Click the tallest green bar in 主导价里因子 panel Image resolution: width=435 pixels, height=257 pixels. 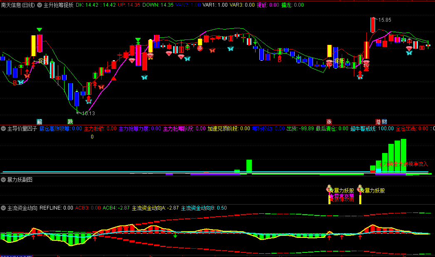tap(404, 156)
